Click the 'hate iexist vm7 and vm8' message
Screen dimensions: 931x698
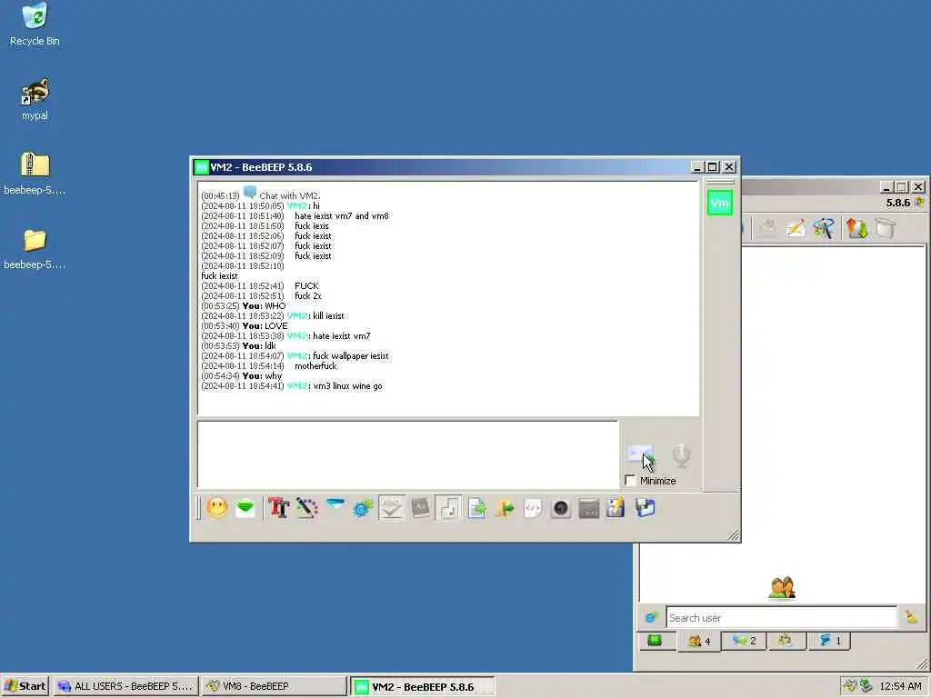342,216
